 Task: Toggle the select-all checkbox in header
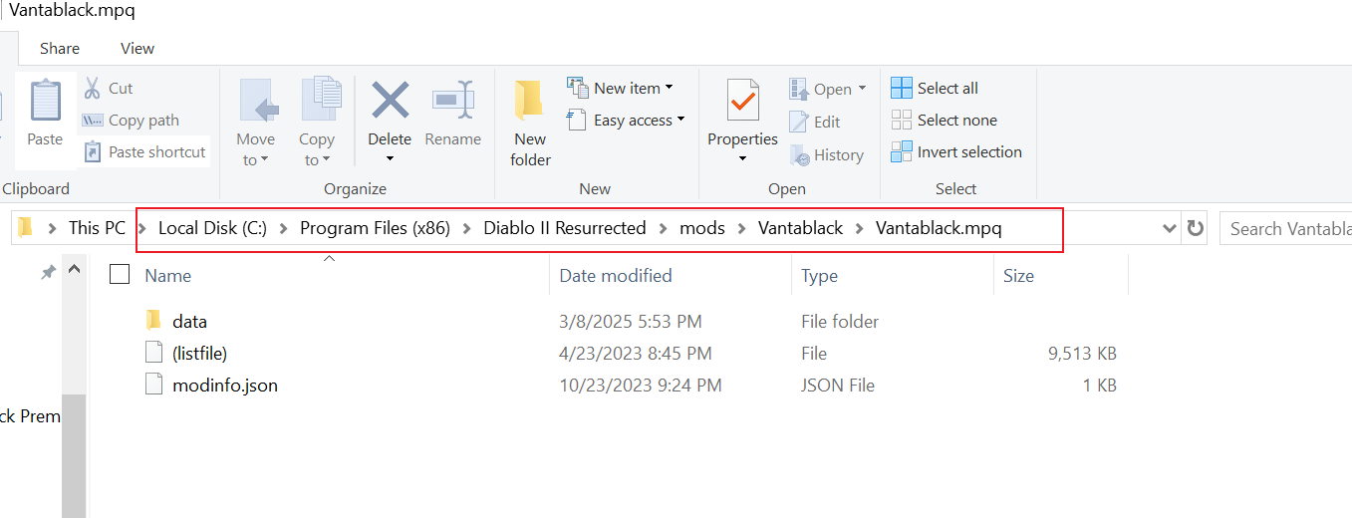coord(120,274)
